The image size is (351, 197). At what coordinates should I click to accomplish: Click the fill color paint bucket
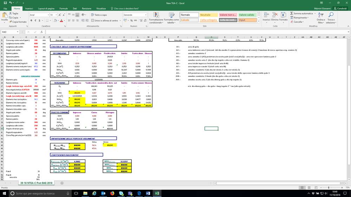55,21
